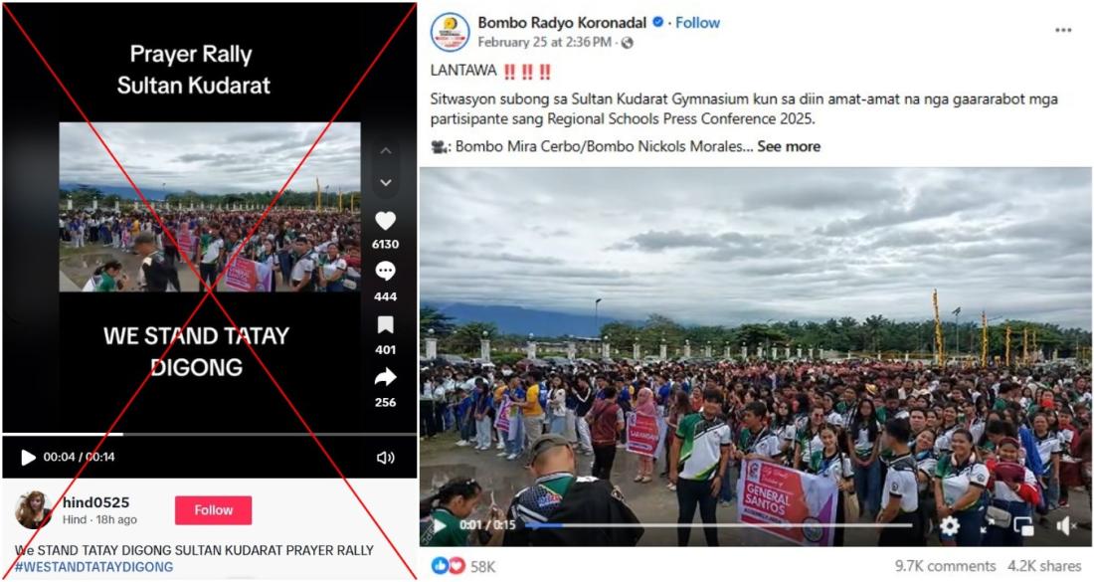The height and width of the screenshot is (582, 1094).
Task: Follow hind0525 with the red button
Action: (x=213, y=510)
